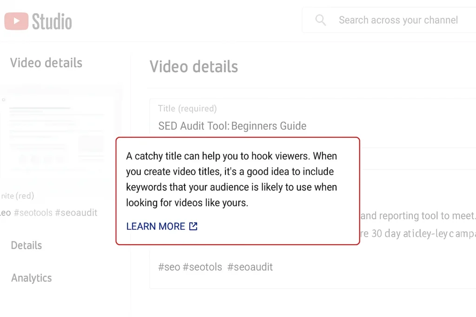
Task: Click the catchy title tooltip paragraph
Action: 231,179
